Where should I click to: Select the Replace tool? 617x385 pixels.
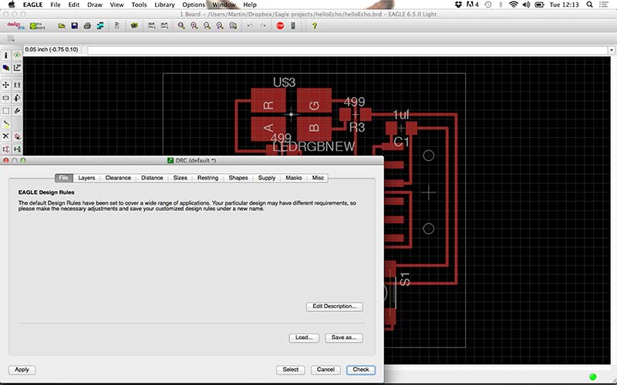pyautogui.click(x=17, y=149)
